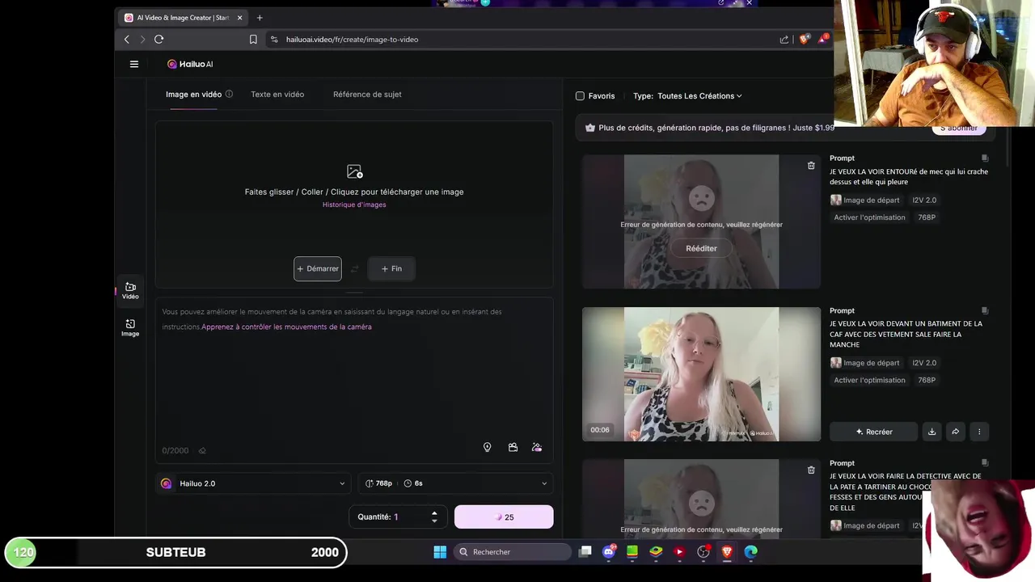Click info icon beside Image en vidéo
This screenshot has width=1035, height=582.
tap(229, 94)
